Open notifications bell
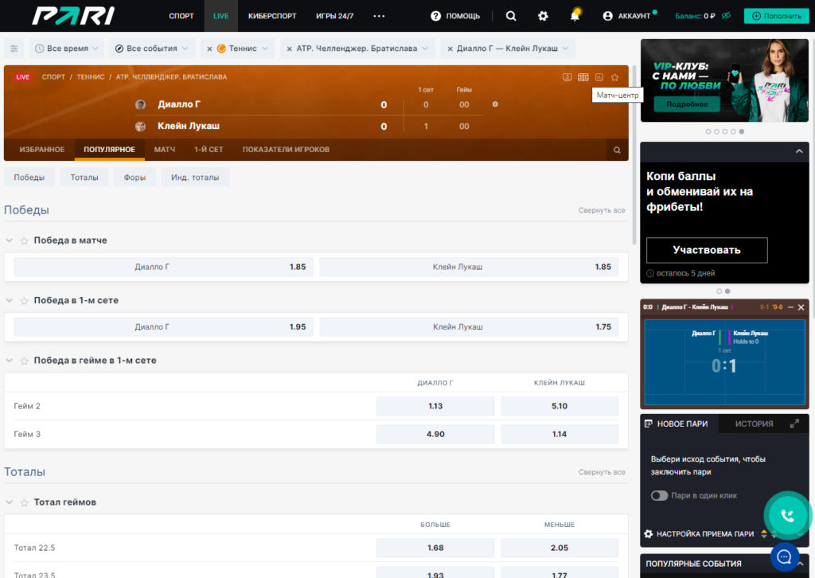This screenshot has height=578, width=815. (x=575, y=15)
